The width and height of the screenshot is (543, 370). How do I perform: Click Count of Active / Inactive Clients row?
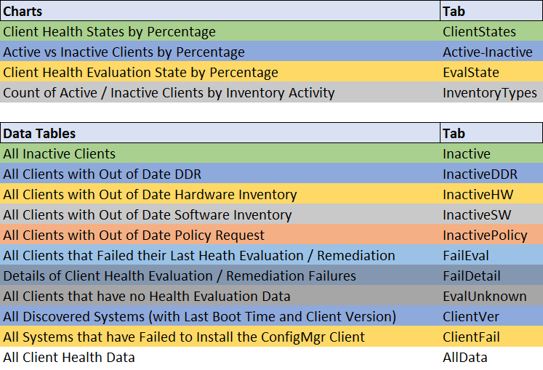169,93
